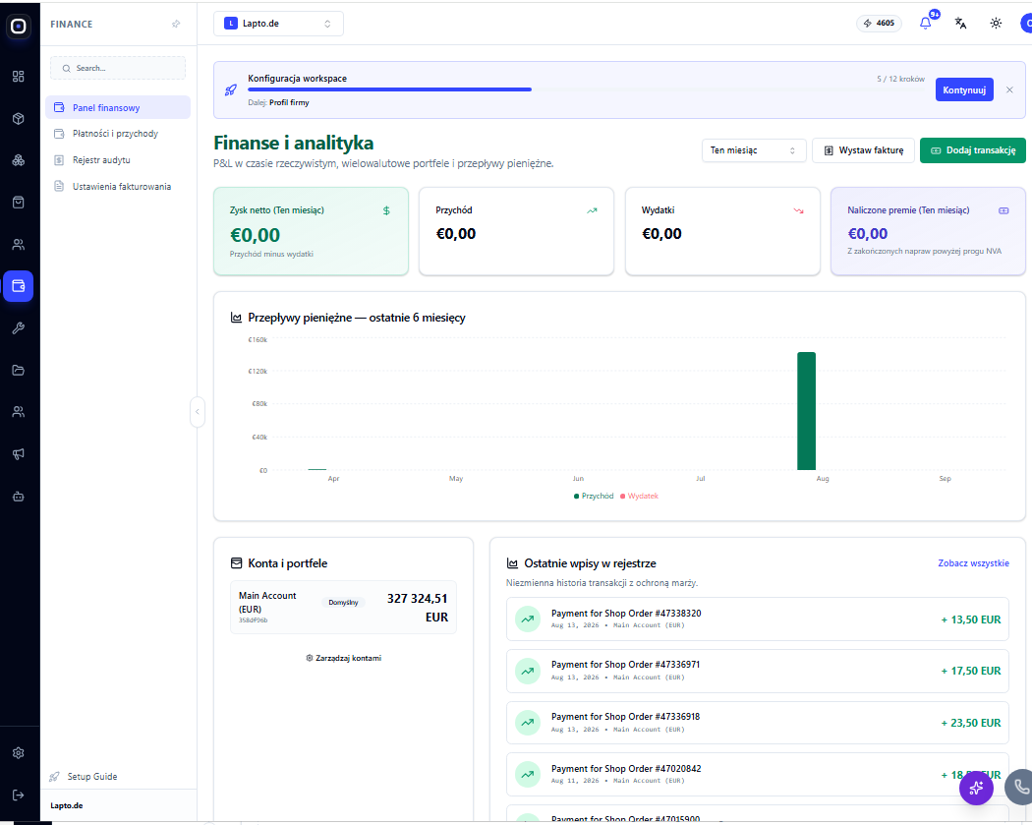Viewport: 1032px width, 825px height.
Task: Open the shopping bag icon in the rail
Action: (19, 203)
